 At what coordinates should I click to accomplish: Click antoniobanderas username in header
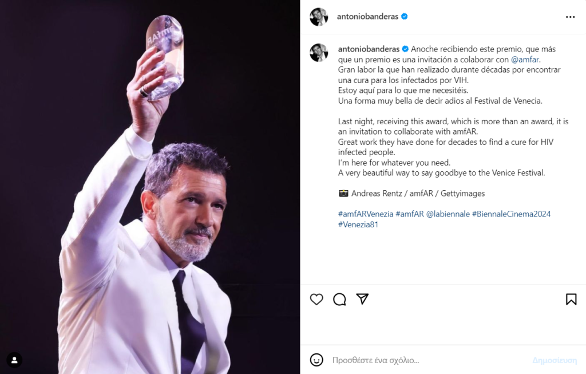click(368, 17)
